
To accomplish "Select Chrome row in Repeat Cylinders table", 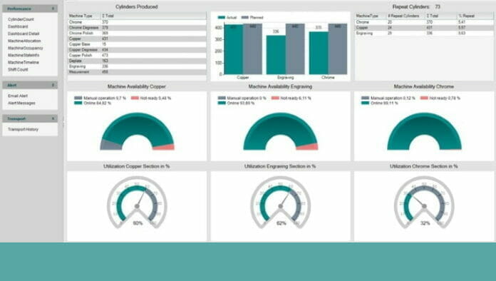I will point(424,22).
